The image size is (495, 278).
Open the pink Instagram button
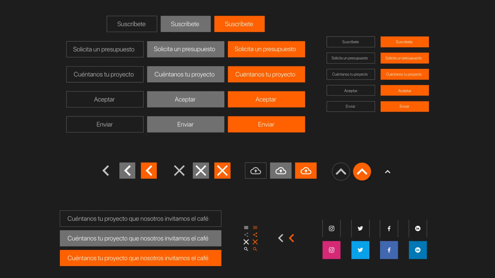point(332,250)
